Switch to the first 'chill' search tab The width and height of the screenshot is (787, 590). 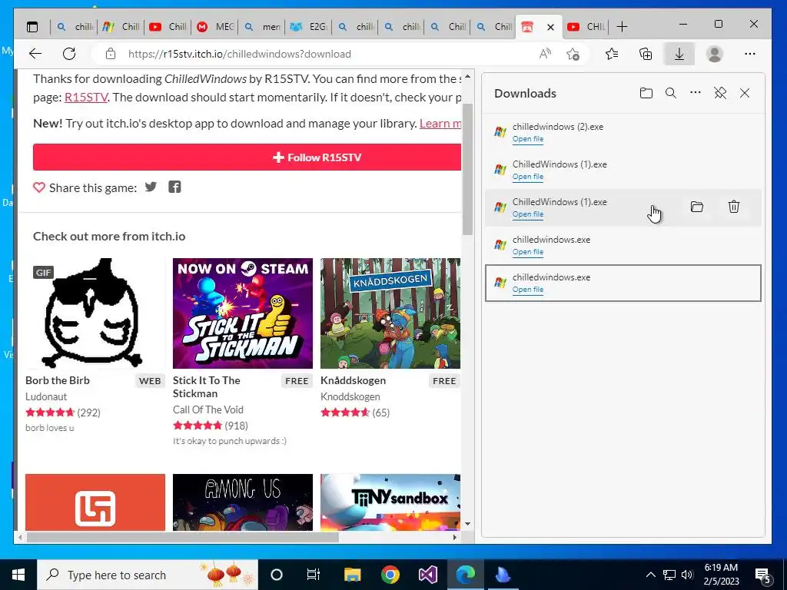pos(75,27)
